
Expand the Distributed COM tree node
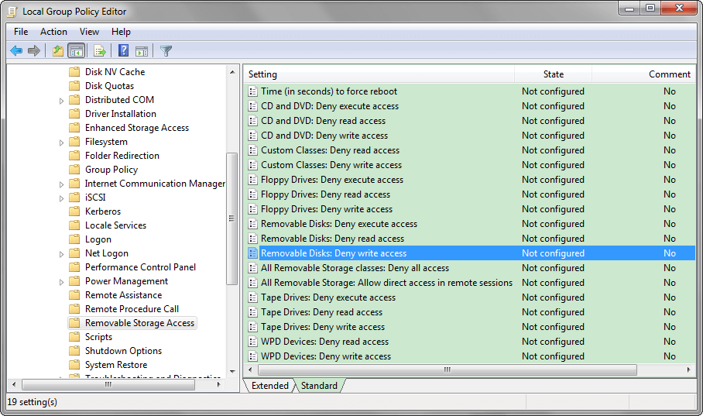point(61,101)
